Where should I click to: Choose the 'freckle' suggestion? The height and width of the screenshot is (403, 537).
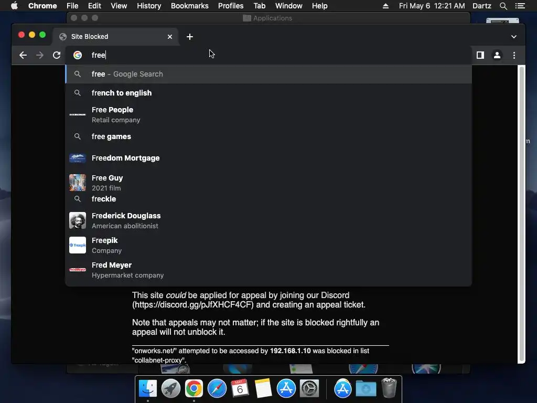coord(268,199)
